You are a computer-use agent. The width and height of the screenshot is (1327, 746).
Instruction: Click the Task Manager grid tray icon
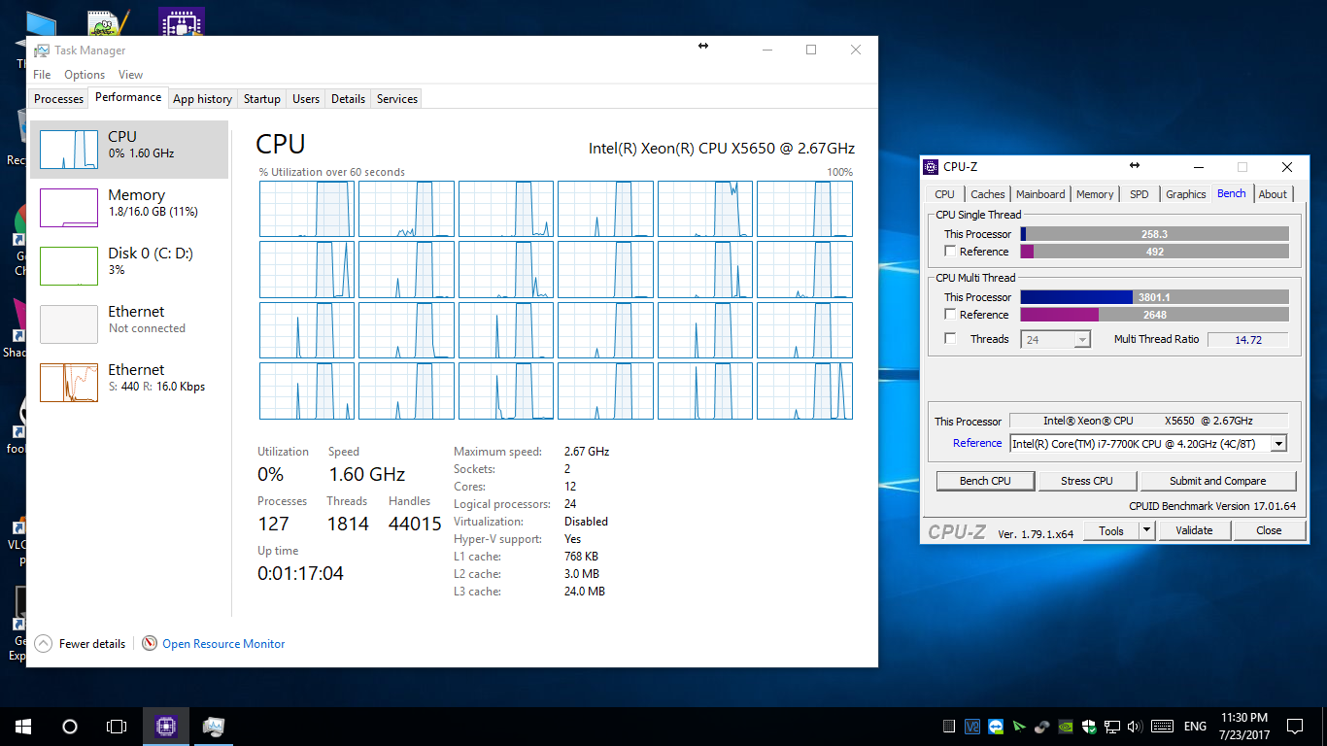(949, 727)
